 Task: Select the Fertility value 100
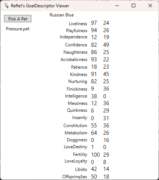(x=96, y=155)
